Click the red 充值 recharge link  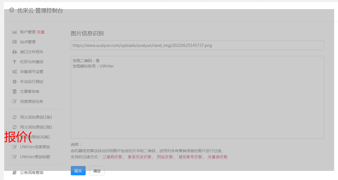(40, 32)
